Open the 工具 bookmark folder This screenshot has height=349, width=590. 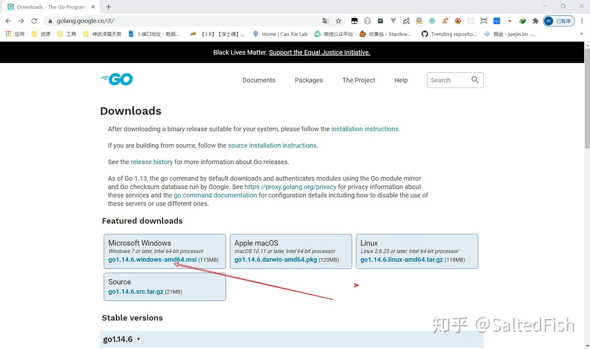click(67, 34)
